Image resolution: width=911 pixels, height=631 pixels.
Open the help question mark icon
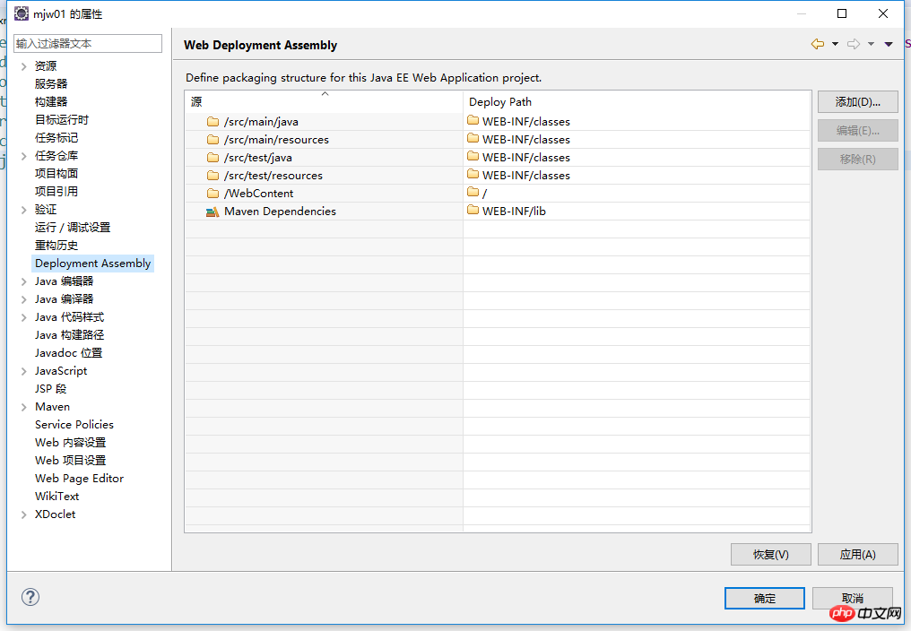(x=30, y=597)
